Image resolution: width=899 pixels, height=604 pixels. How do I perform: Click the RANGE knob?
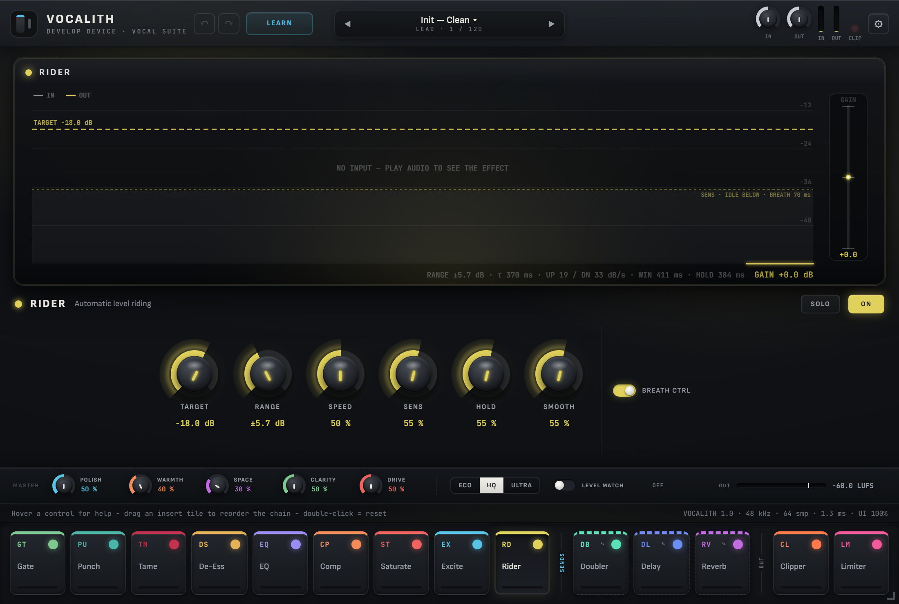click(268, 374)
